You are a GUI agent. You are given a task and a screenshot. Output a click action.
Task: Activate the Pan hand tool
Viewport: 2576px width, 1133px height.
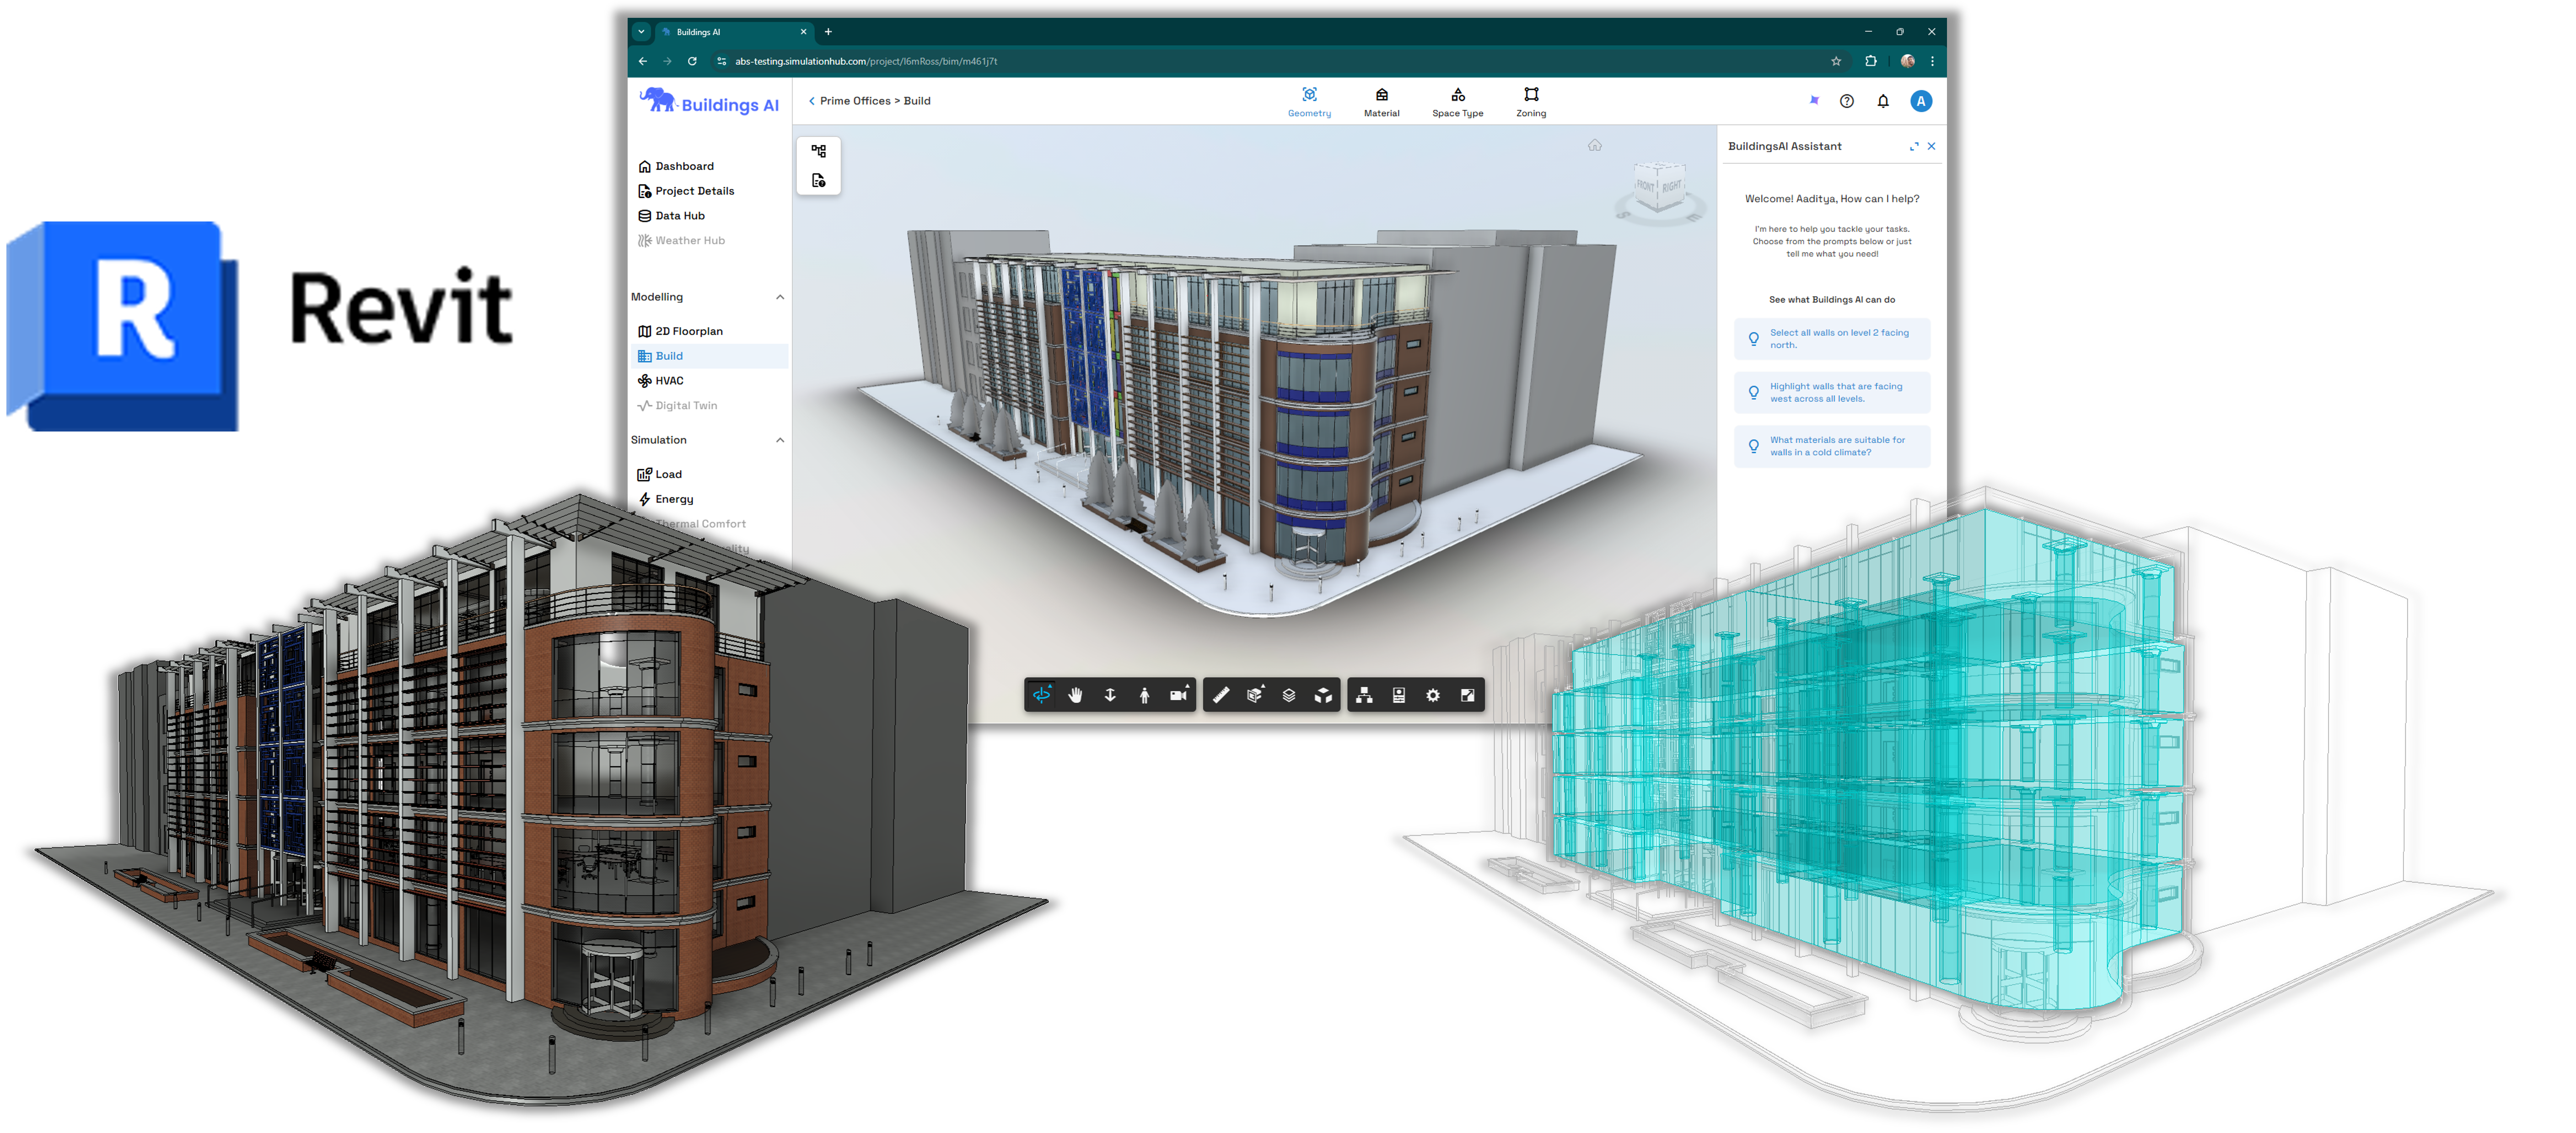tap(1075, 695)
